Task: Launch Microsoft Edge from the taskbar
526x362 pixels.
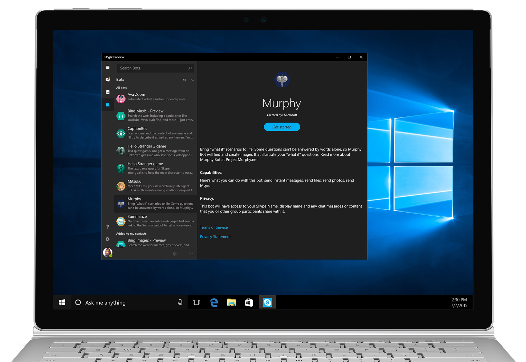Action: [x=214, y=303]
